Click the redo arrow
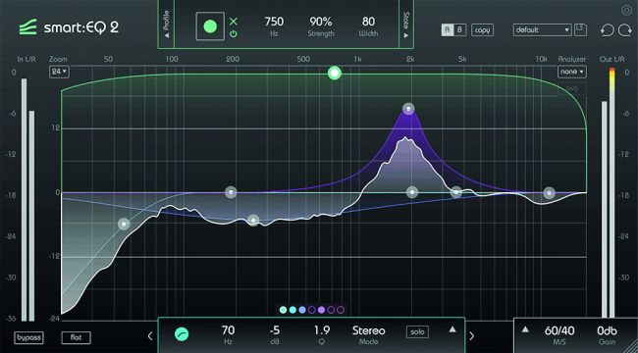Screen dimensions: 638x353 pyautogui.click(x=624, y=30)
